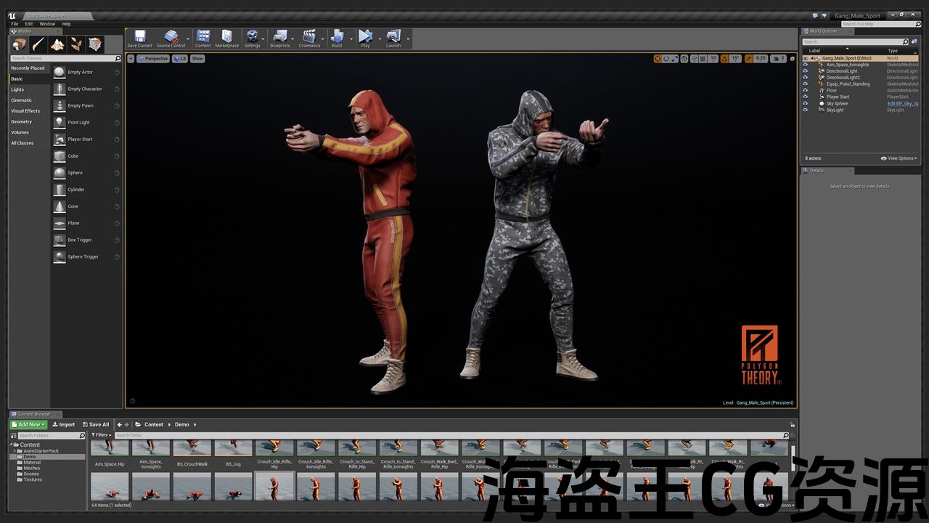Screen dimensions: 929x523
Task: Open the Perspective viewport type dropdown
Action: [x=152, y=59]
